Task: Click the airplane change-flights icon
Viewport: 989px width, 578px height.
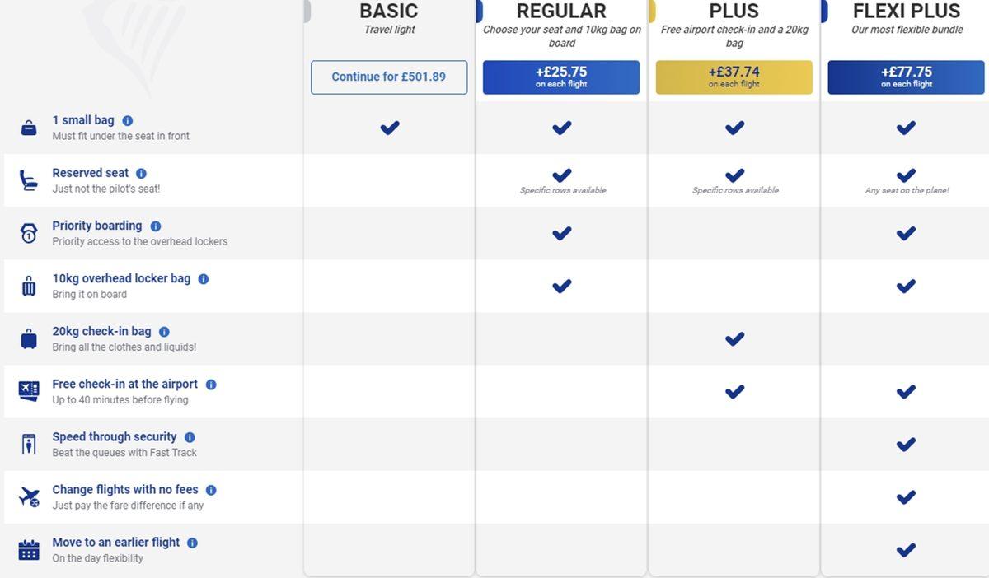Action: point(29,496)
